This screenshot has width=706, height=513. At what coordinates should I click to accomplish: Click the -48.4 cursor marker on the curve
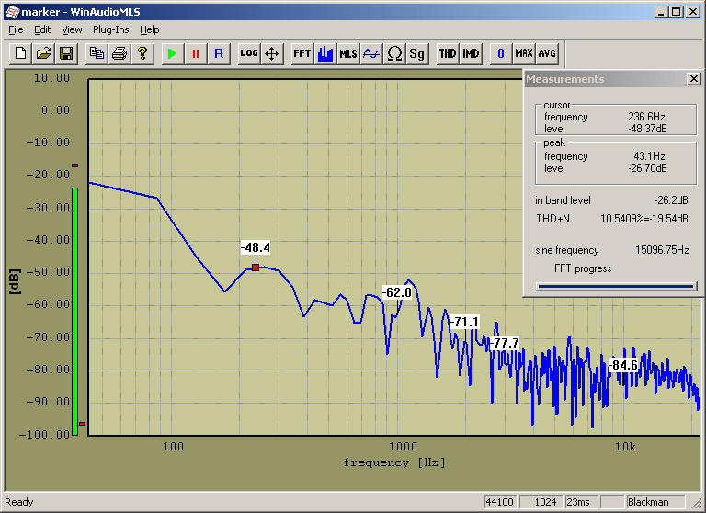click(x=256, y=267)
